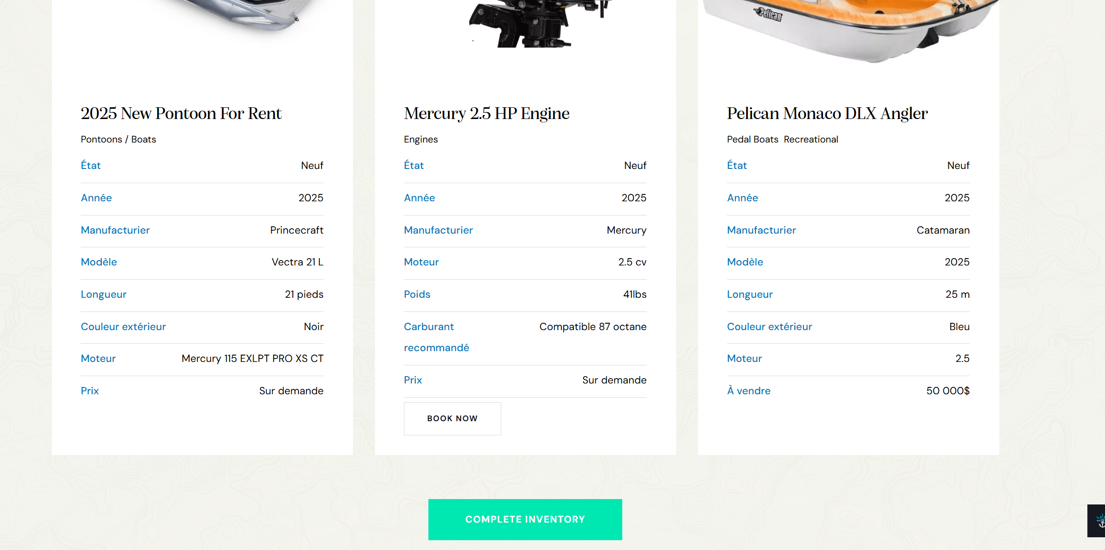The width and height of the screenshot is (1105, 550).
Task: Click the Modèle label in Pelican card
Action: [x=745, y=262]
